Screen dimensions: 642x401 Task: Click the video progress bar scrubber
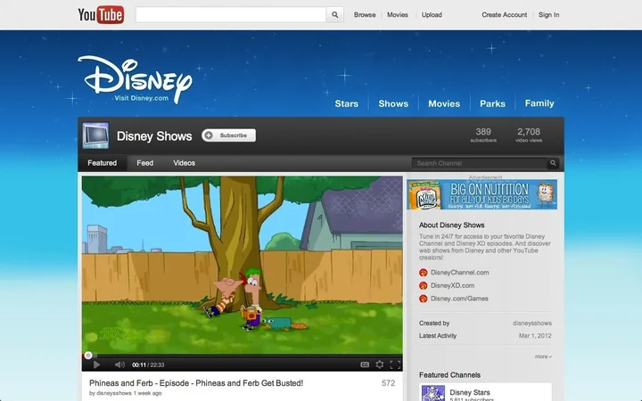pos(88,356)
